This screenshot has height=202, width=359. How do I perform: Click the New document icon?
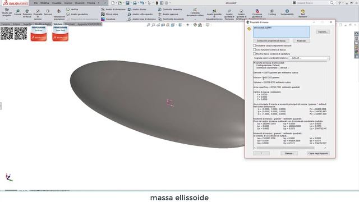(113, 3)
